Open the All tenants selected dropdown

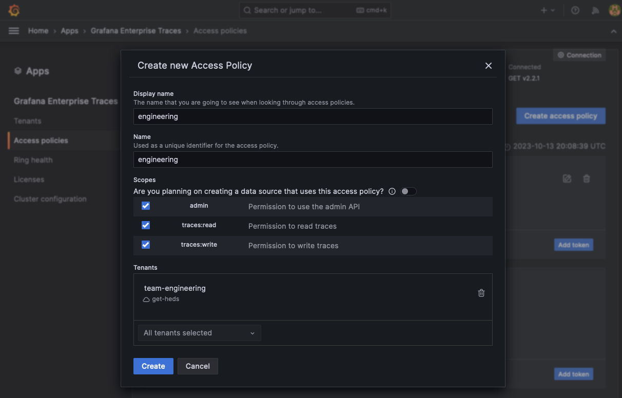point(199,333)
